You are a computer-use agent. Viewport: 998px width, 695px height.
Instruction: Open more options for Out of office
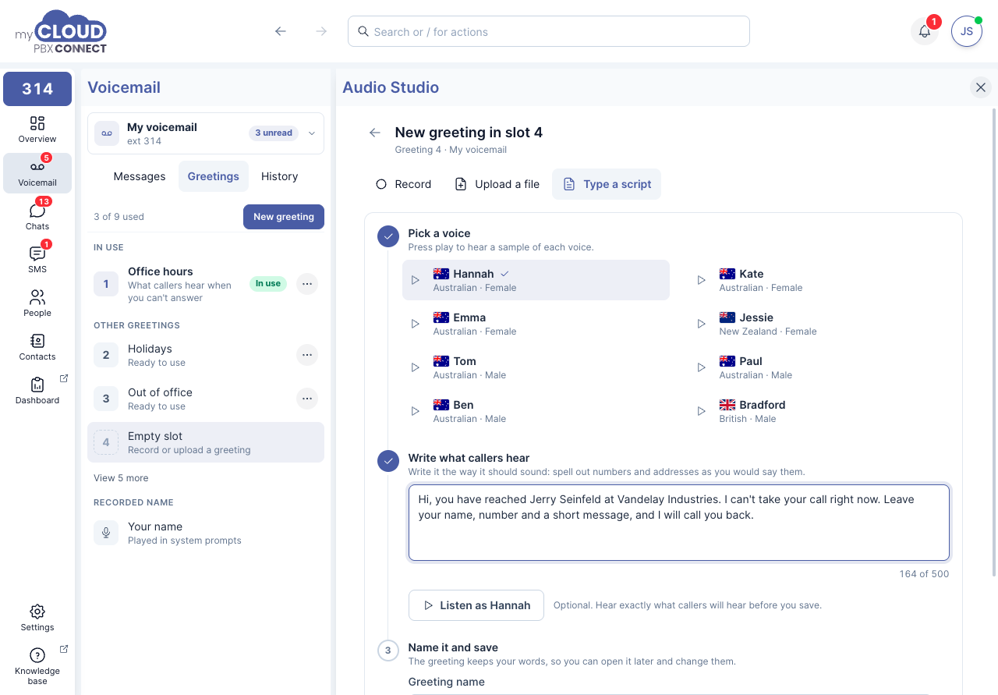307,399
